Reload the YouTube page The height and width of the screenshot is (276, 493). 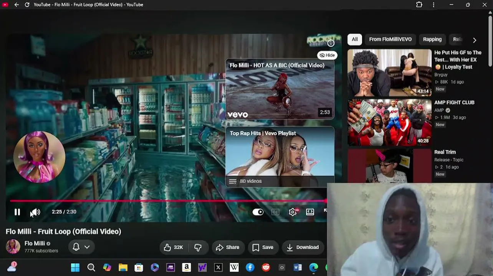(27, 5)
